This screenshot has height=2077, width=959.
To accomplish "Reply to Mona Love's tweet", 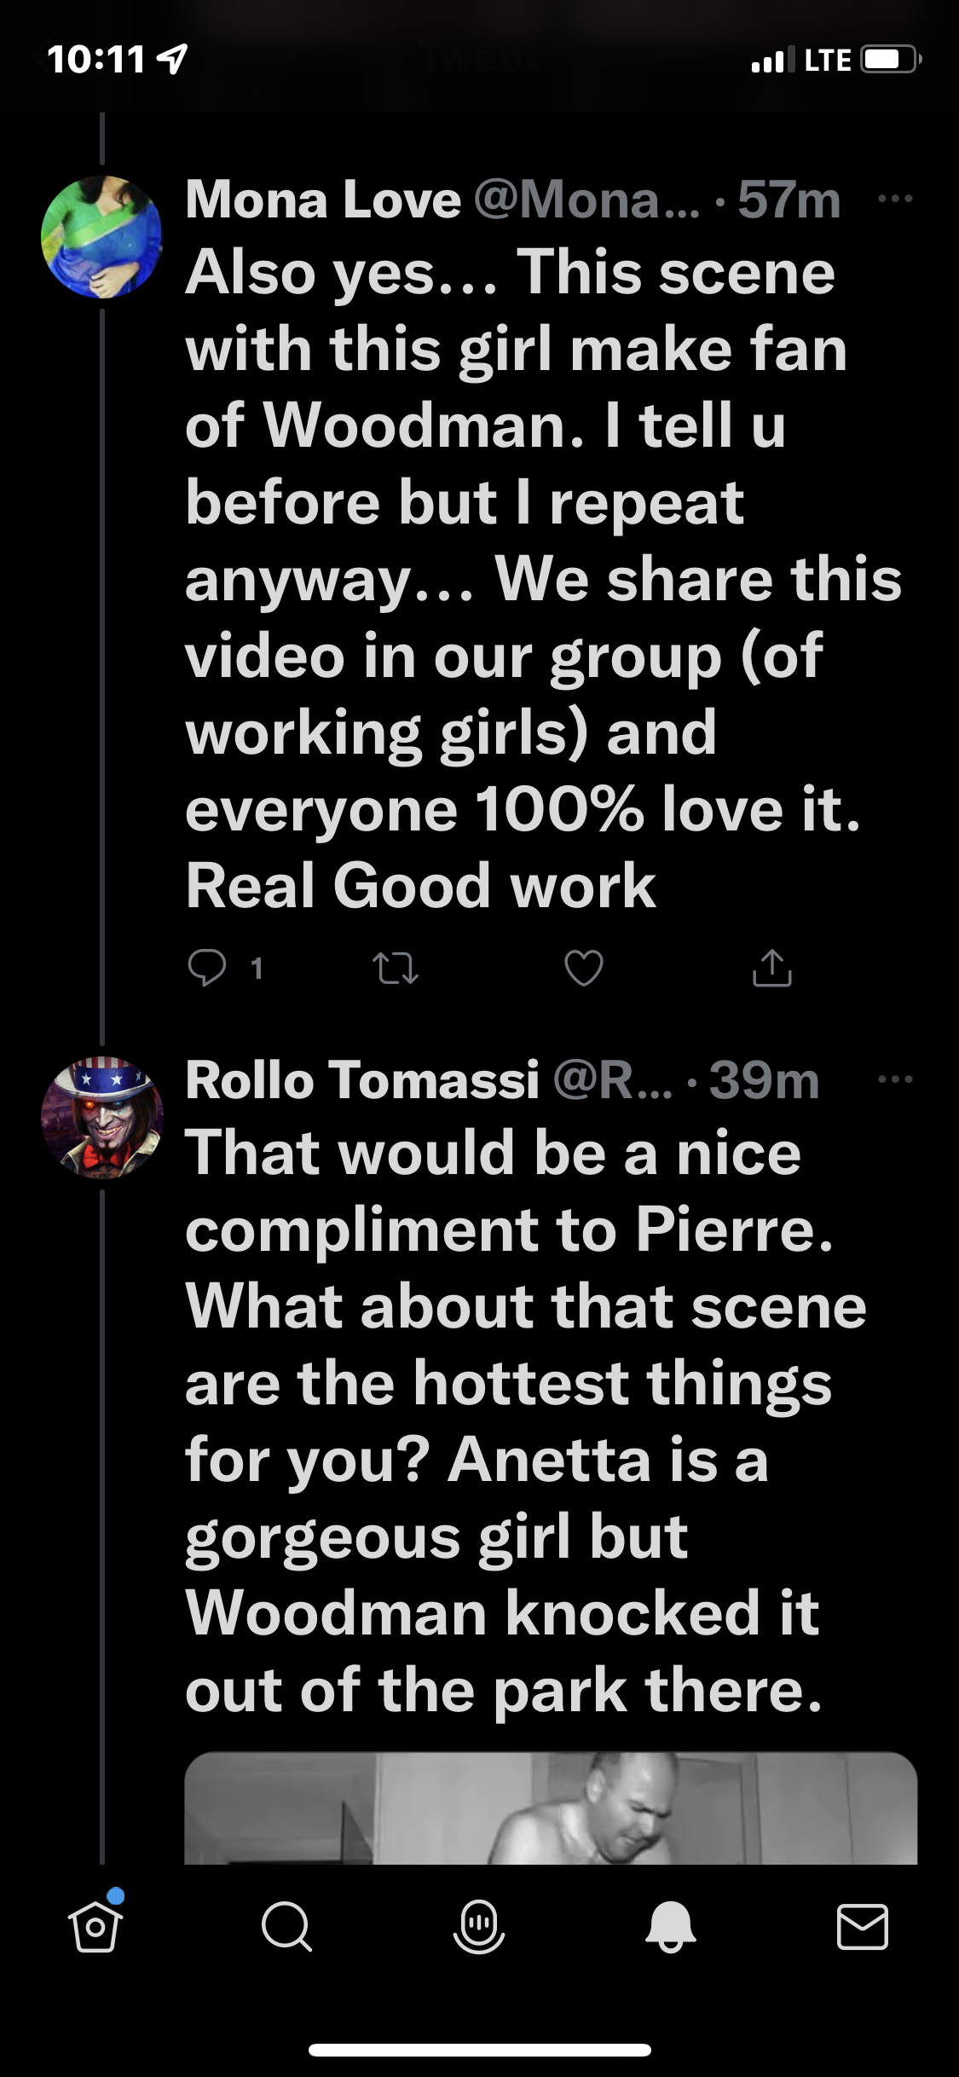I will (207, 968).
